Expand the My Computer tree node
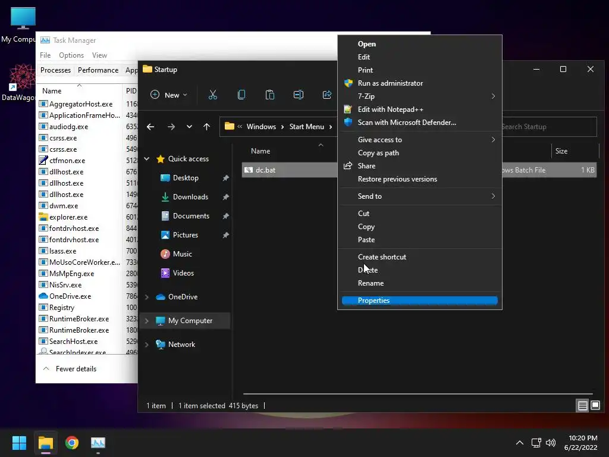The height and width of the screenshot is (457, 609). [x=147, y=321]
